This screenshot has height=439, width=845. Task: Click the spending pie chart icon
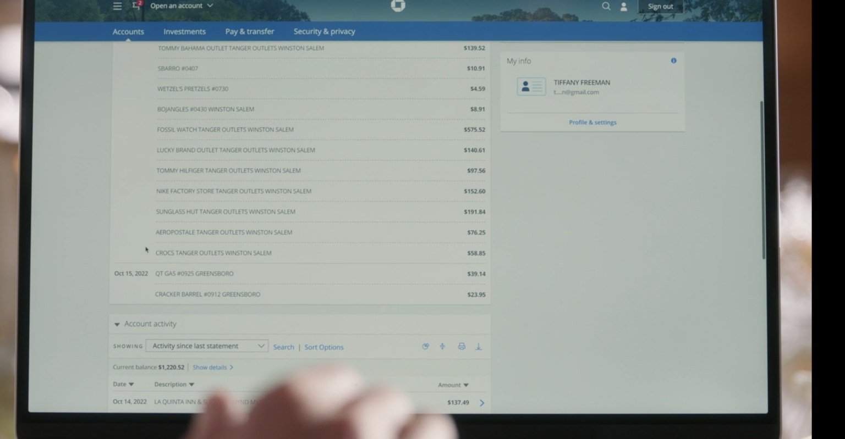click(425, 347)
